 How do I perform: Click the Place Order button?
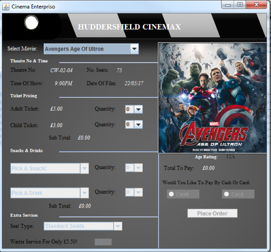[212, 213]
